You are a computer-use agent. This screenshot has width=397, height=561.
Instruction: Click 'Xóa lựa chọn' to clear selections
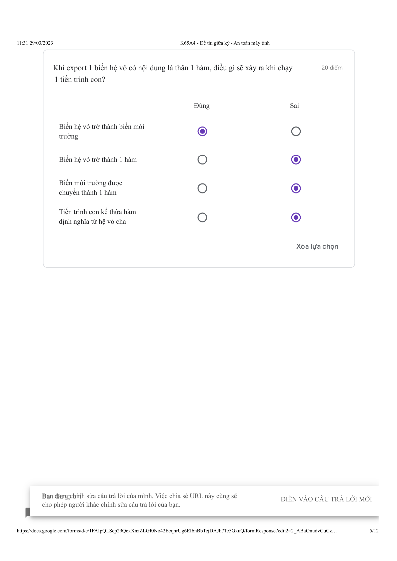coord(317,246)
